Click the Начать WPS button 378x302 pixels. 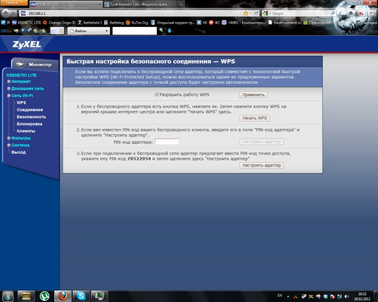tap(255, 118)
